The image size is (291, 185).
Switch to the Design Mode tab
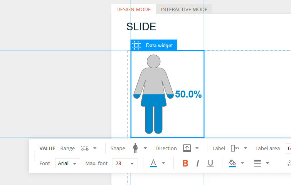[x=133, y=10]
